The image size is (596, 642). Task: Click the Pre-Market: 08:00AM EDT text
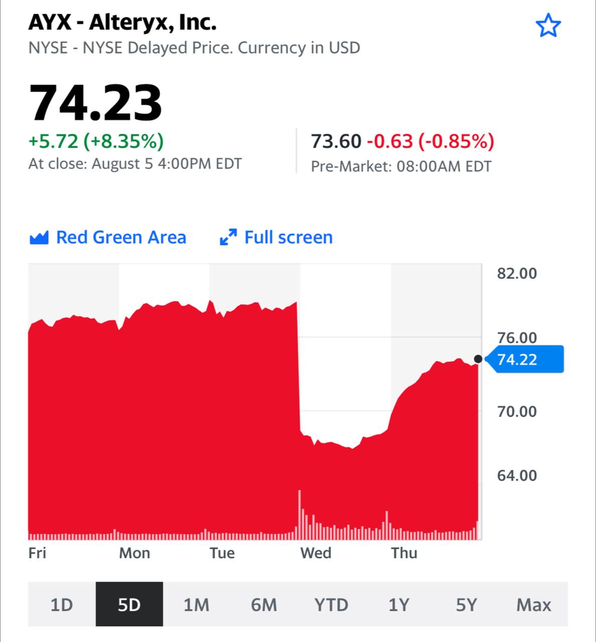[x=401, y=166]
